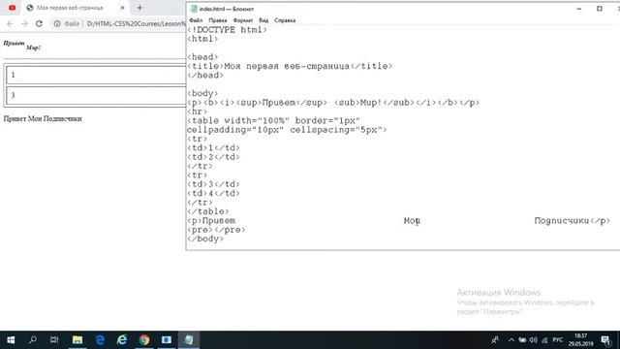Open the blue app icon beside Chrome

tap(167, 340)
